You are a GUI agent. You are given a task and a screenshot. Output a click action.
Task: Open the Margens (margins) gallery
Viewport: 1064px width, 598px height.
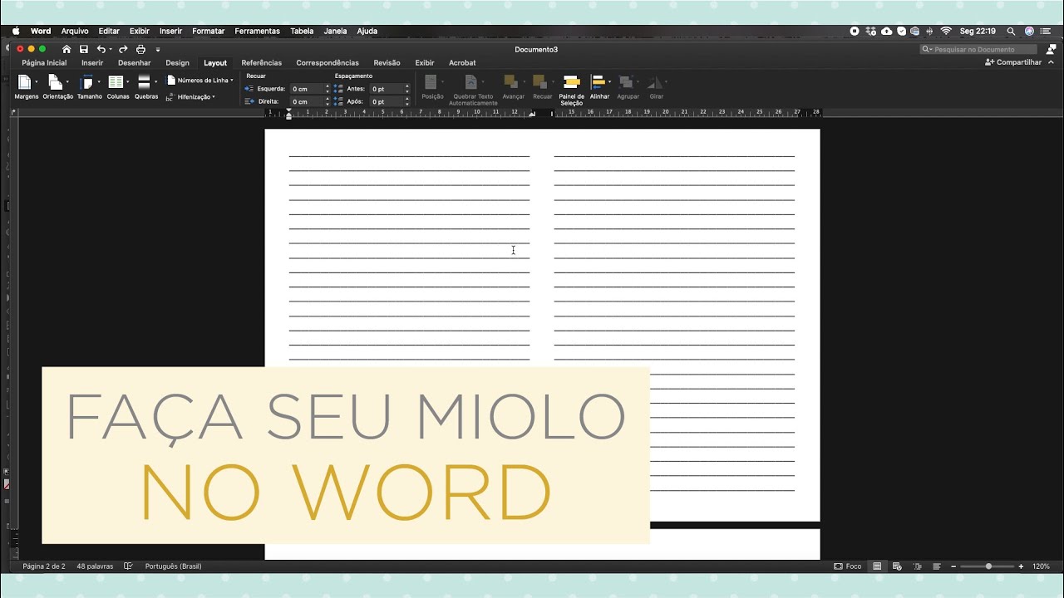[26, 86]
